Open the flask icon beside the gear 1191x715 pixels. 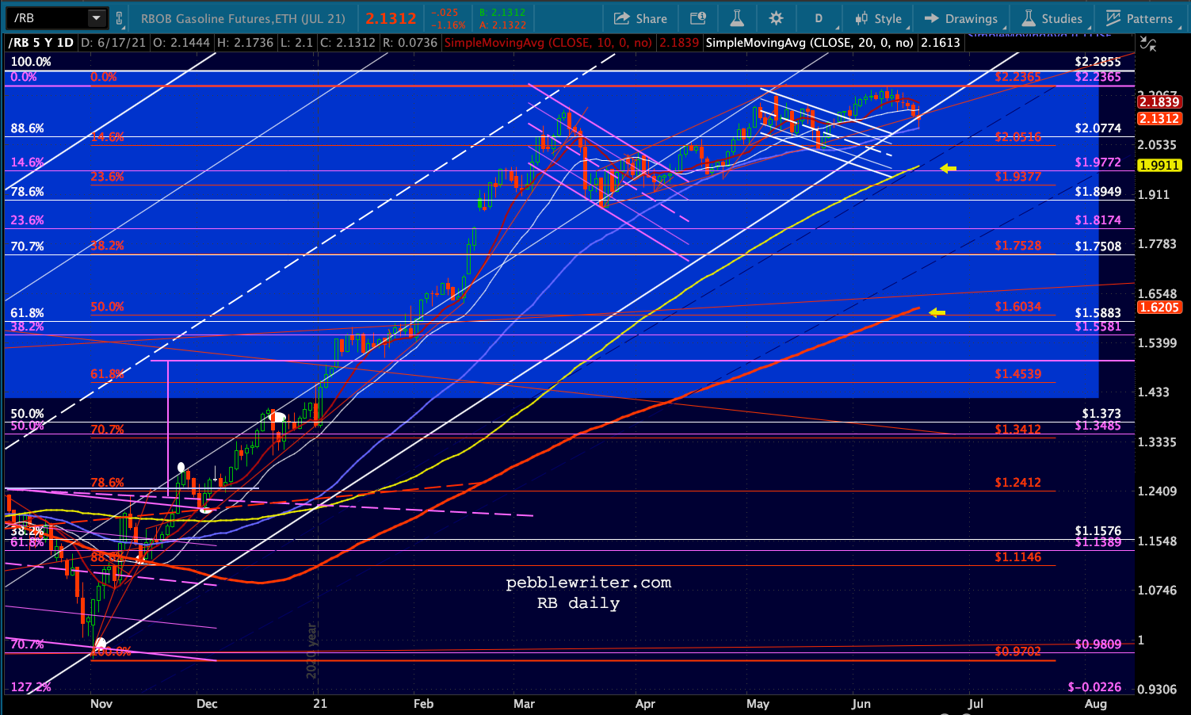736,18
